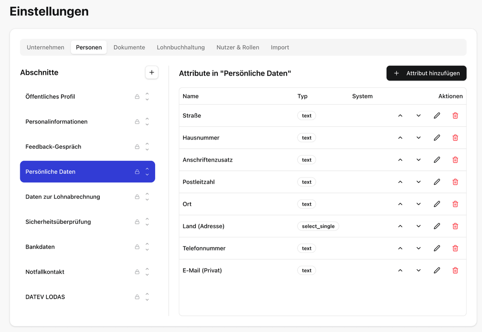Select the Sicherheitsüberprüfung section
Image resolution: width=482 pixels, height=332 pixels.
(x=58, y=222)
